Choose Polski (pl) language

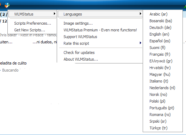[x=163, y=101]
